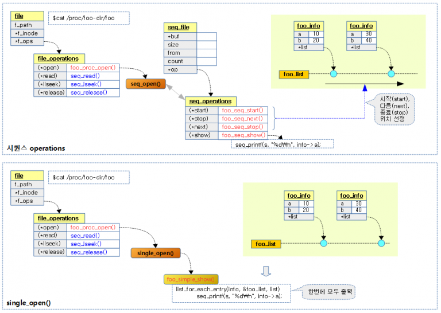Viewport: 441px width, 313px height.
Task: Click the 시퀀스 operations diagram title
Action: click(36, 148)
